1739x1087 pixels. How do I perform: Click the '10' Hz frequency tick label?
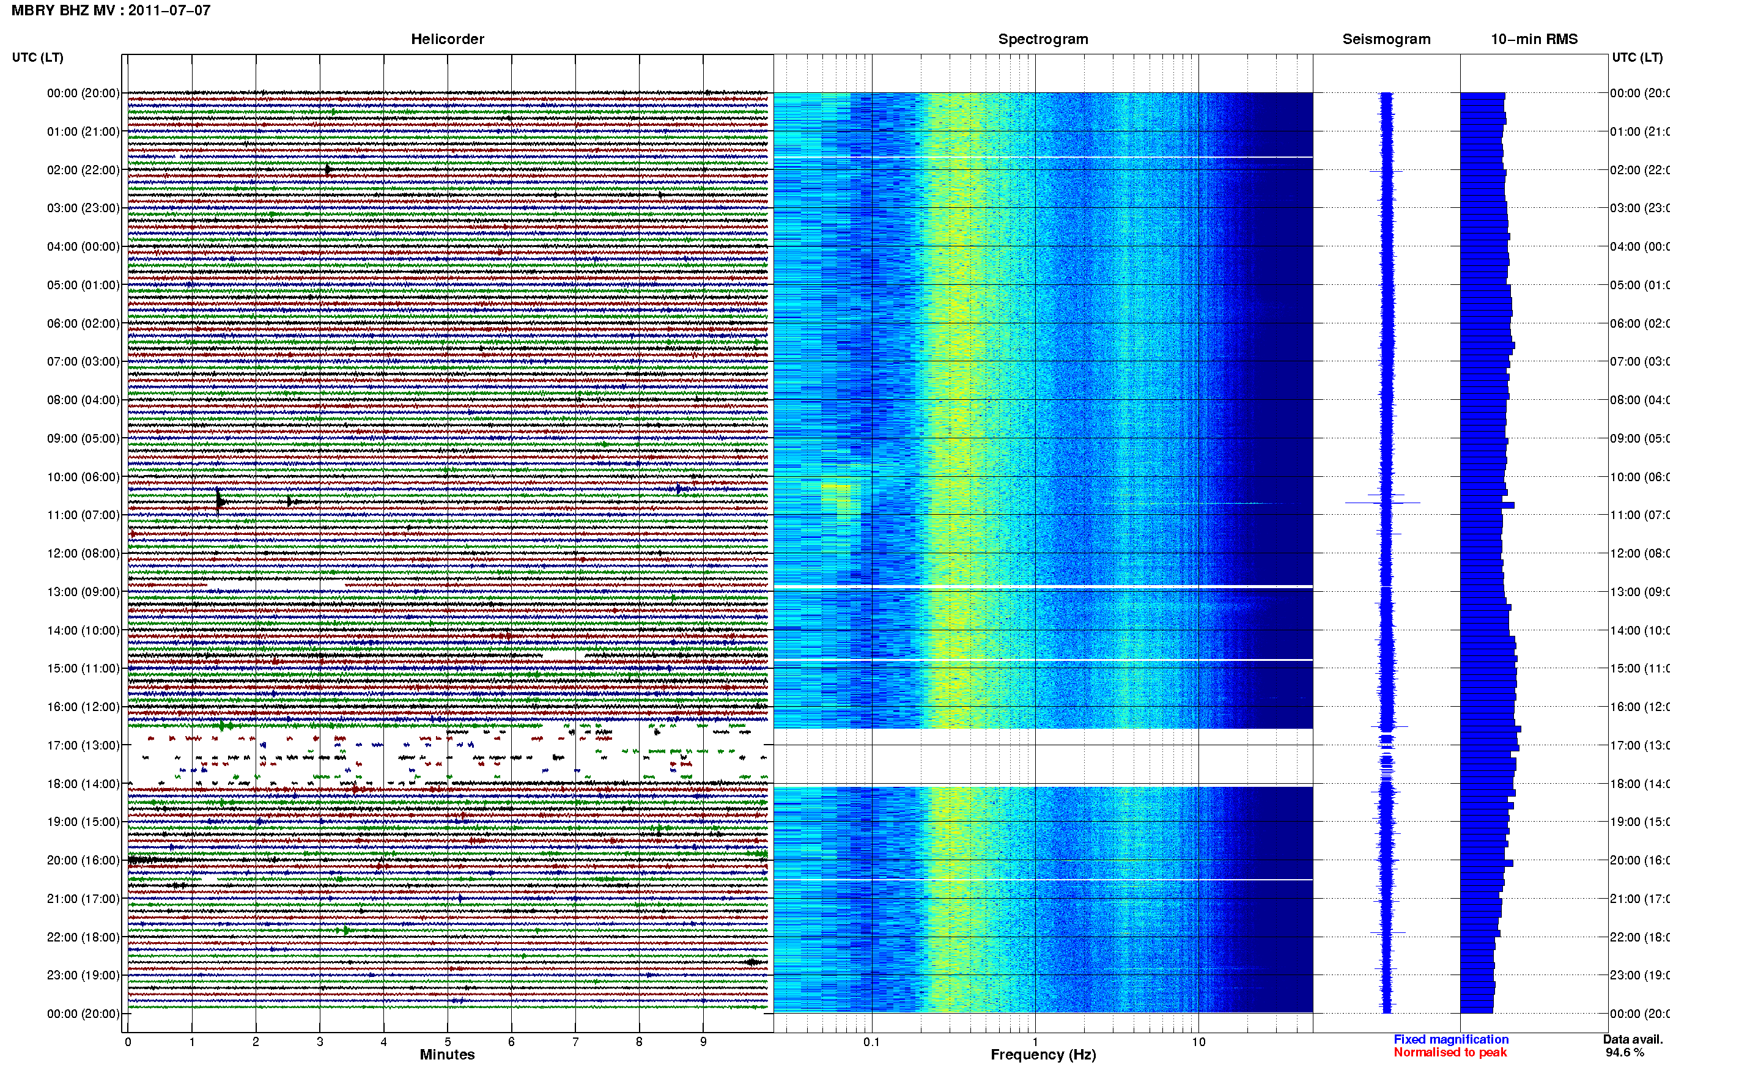(x=1198, y=1042)
